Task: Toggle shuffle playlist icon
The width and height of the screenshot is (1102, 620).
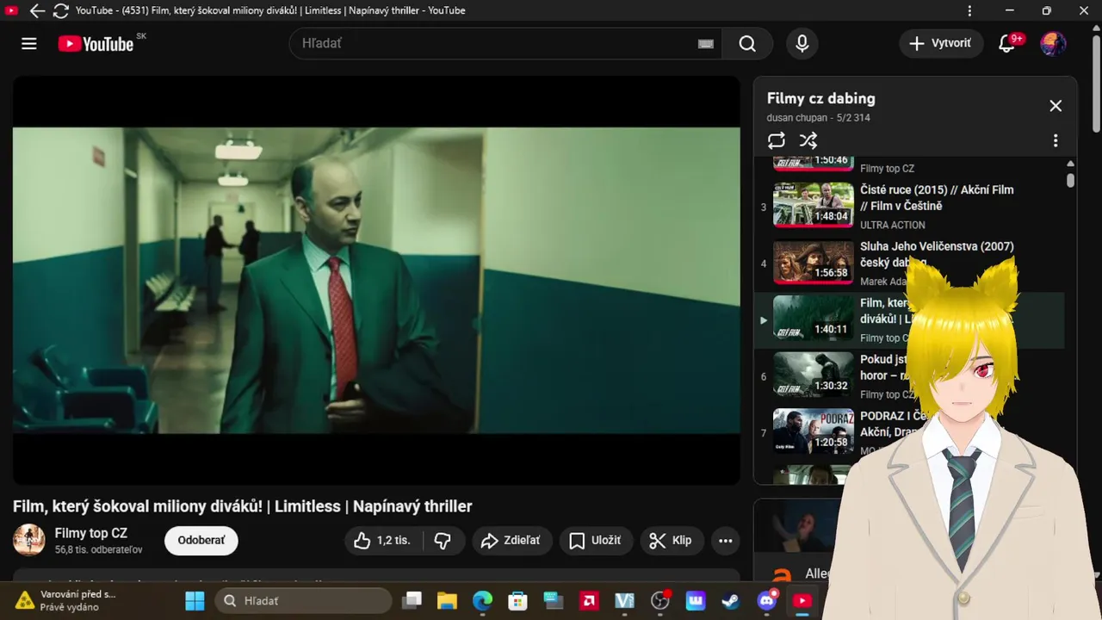Action: [808, 140]
